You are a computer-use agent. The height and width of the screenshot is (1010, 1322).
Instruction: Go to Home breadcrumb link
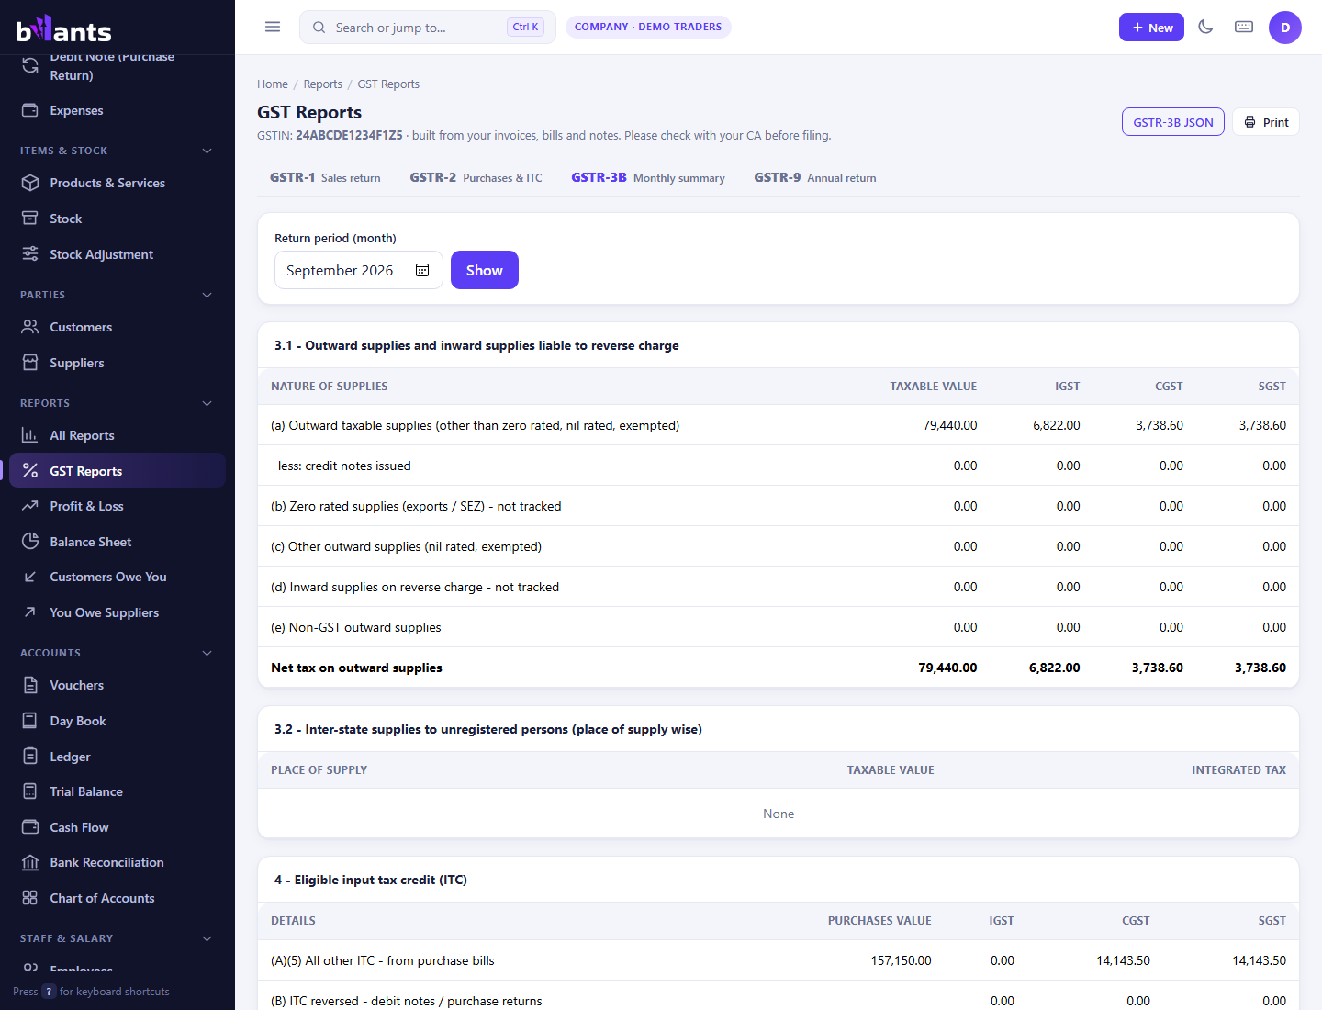[273, 84]
